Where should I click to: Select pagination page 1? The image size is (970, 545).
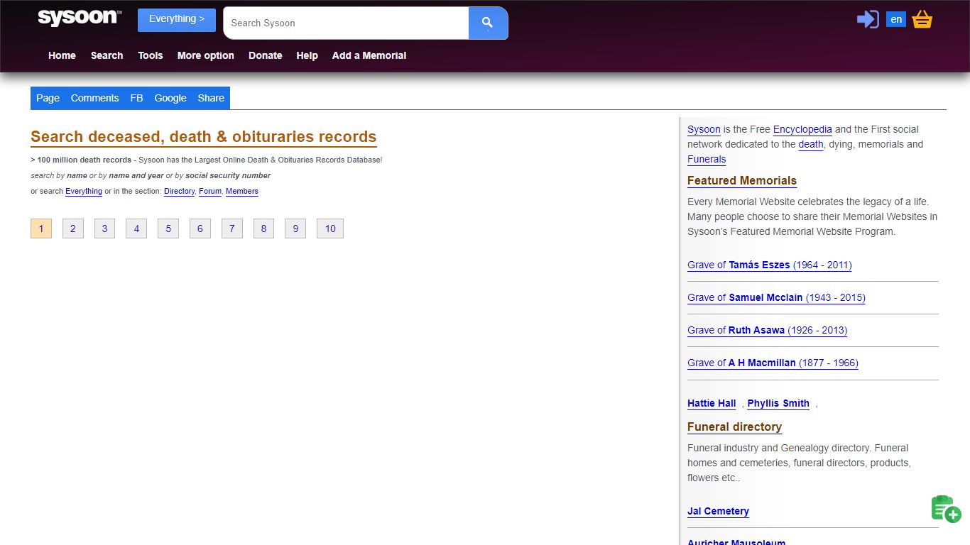(x=41, y=229)
